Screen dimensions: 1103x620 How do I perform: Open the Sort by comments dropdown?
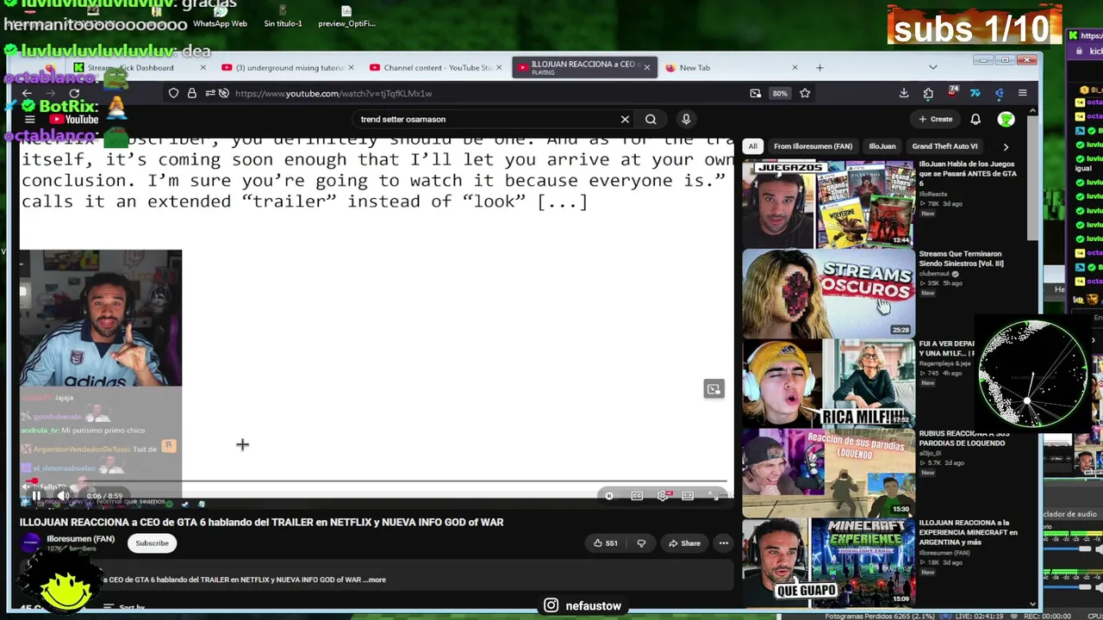click(x=126, y=608)
